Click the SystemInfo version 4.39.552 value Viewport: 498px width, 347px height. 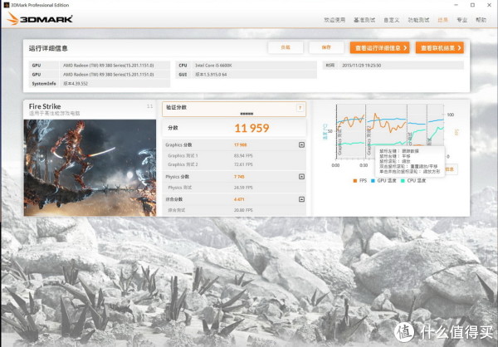point(76,84)
